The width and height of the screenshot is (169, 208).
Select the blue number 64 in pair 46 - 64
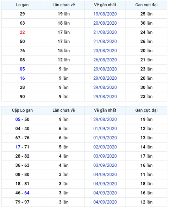coord(27,193)
